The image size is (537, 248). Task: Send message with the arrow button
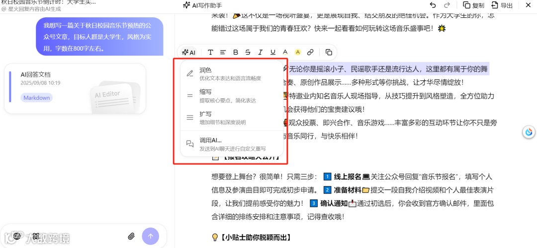coord(150,236)
